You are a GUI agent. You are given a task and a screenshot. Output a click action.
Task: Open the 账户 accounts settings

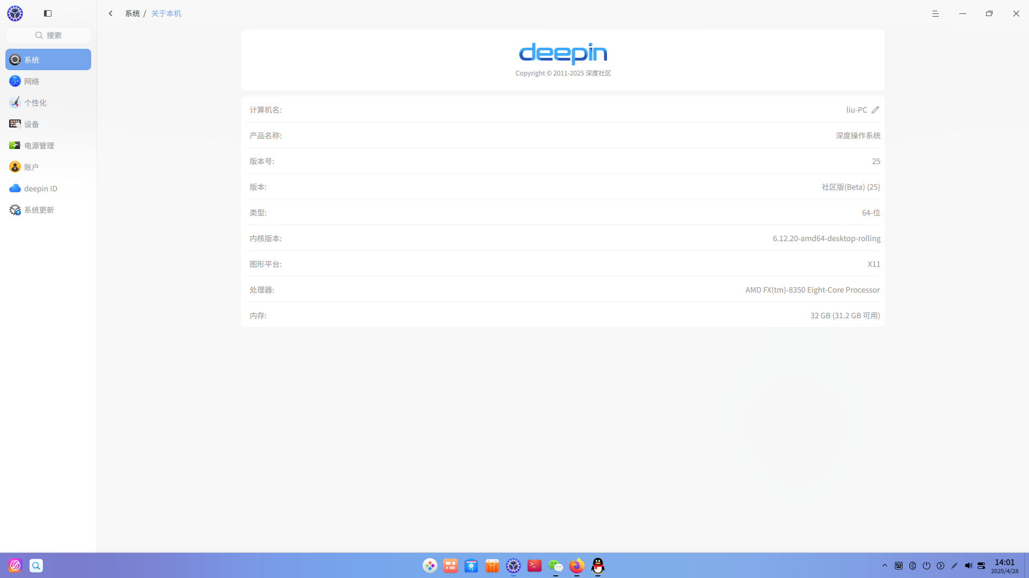48,167
